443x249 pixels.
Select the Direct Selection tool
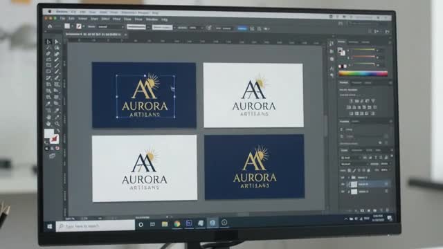pyautogui.click(x=57, y=41)
